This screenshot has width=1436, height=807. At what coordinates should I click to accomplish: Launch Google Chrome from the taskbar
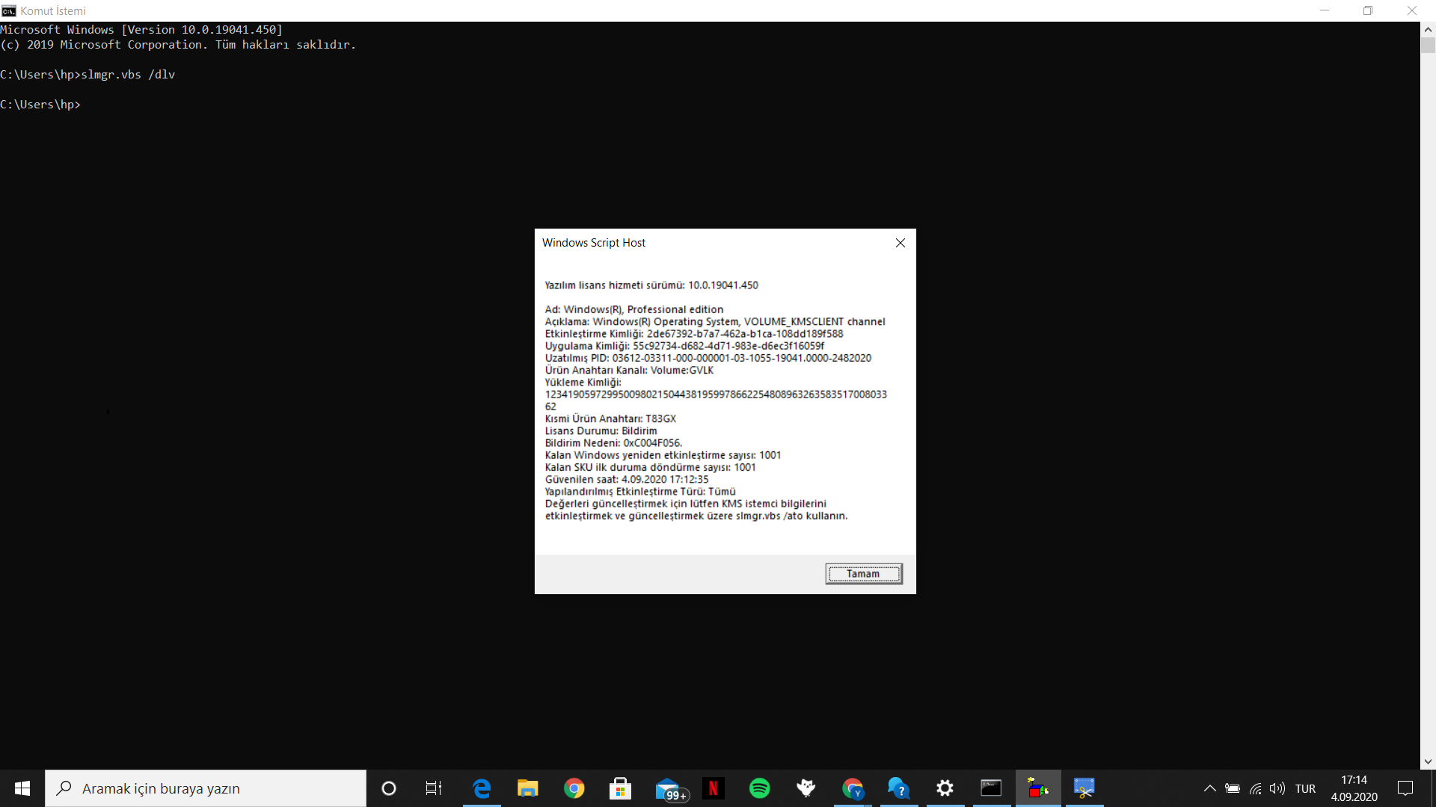tap(574, 788)
